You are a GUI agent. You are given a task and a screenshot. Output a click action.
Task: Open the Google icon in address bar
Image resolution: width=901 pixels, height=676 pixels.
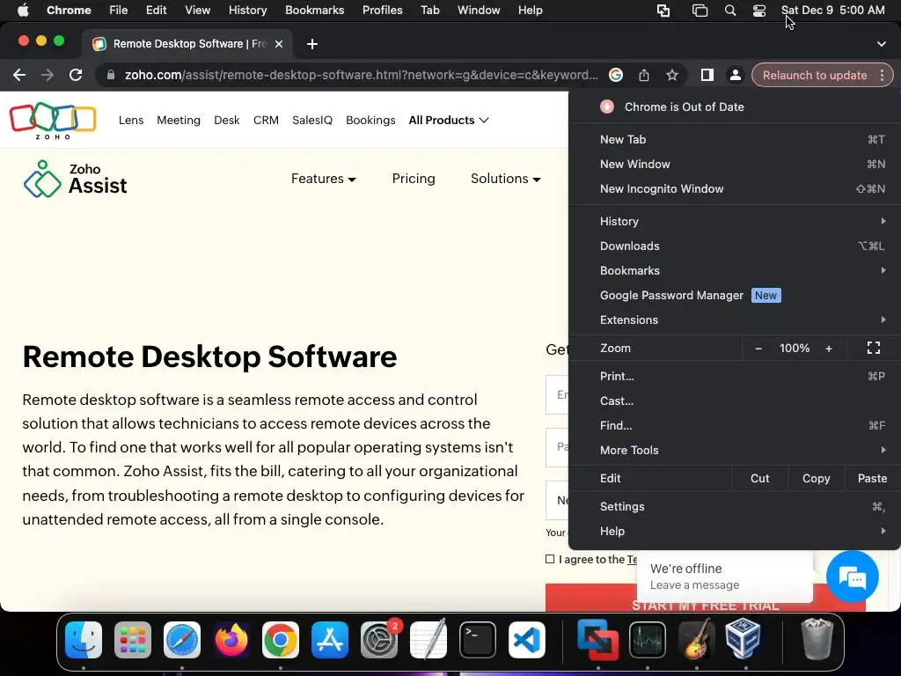616,76
